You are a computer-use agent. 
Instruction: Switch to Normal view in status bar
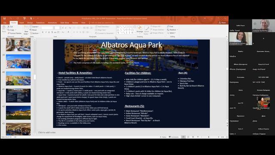(x=183, y=137)
